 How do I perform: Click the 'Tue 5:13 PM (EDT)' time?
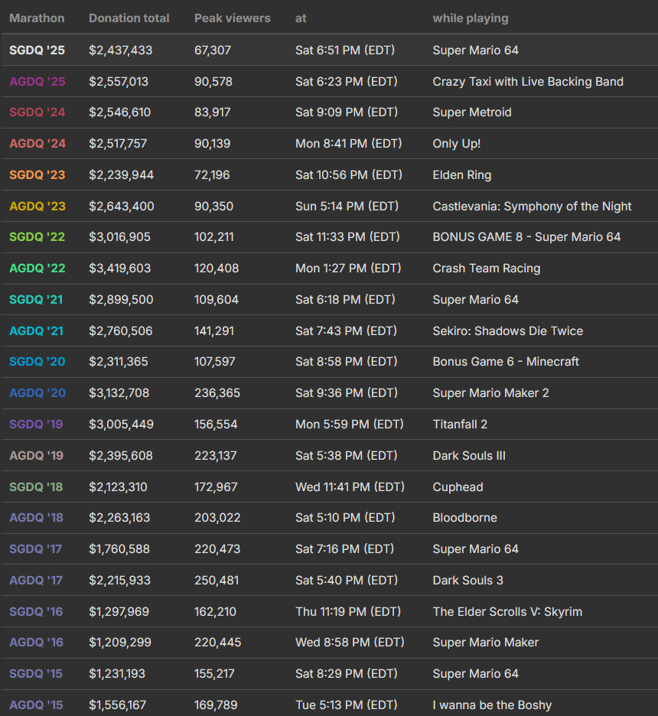346,705
